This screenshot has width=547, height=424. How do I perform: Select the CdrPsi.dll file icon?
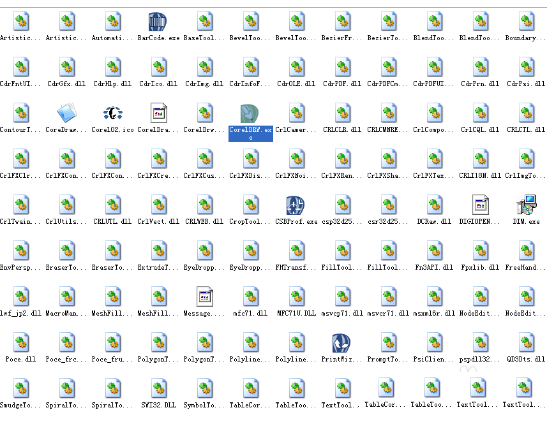tap(527, 67)
